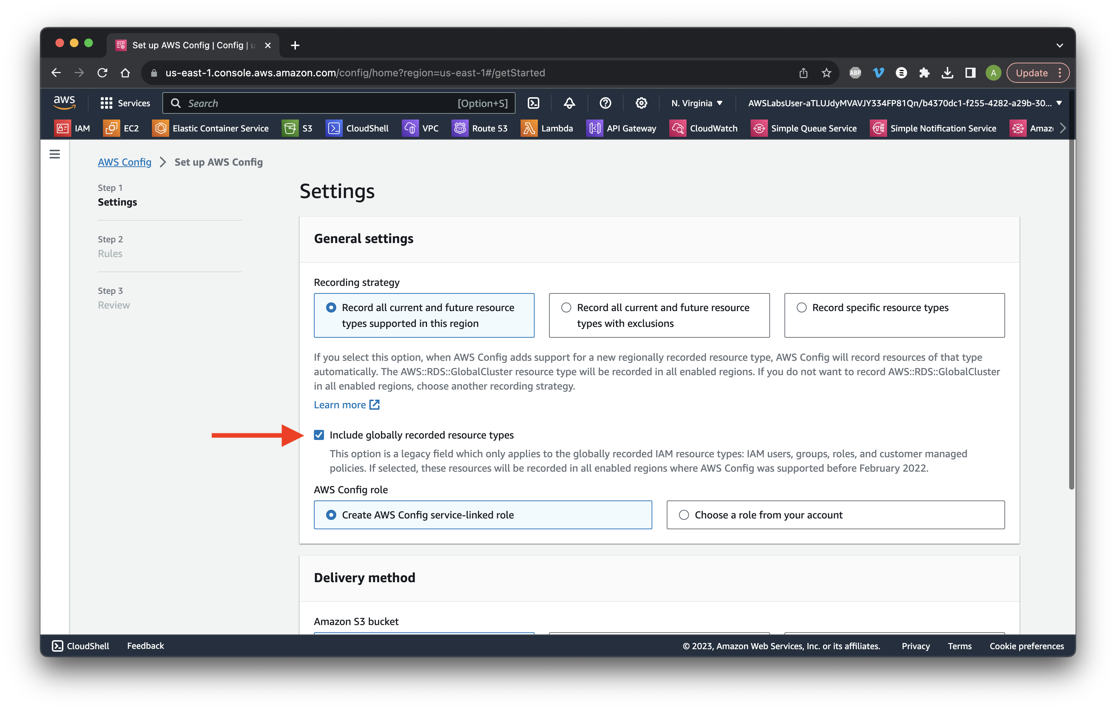Click the Vimeo extension icon
Screen dimensions: 1116x710
[878, 73]
